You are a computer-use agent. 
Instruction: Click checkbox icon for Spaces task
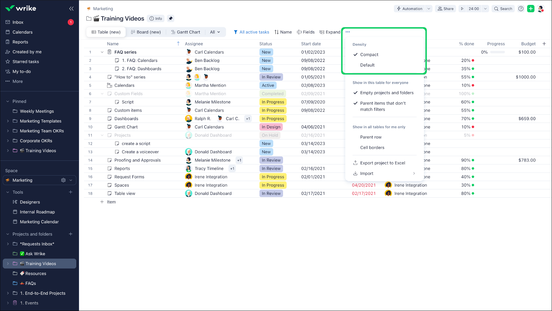click(x=109, y=185)
